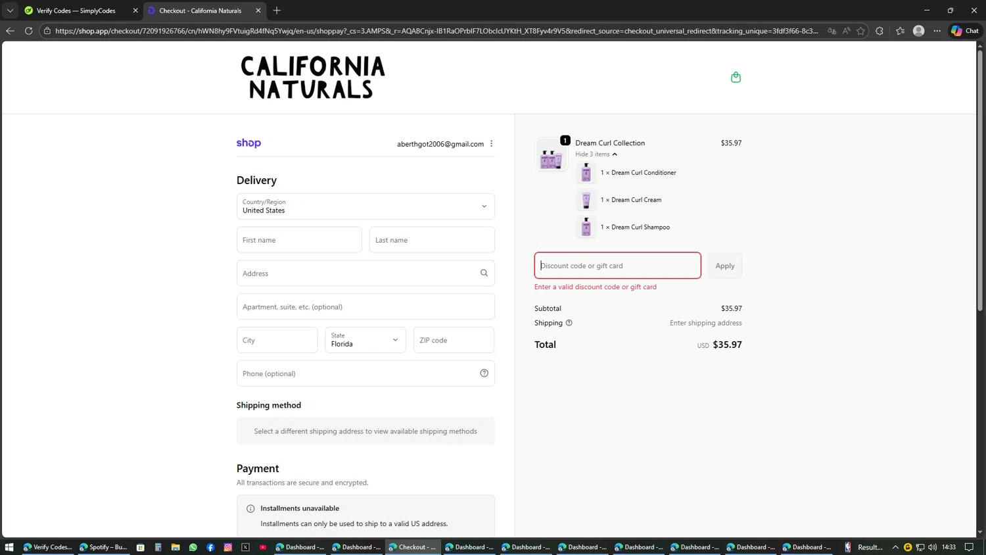
Task: Click the Shop Pay logo
Action: point(248,143)
